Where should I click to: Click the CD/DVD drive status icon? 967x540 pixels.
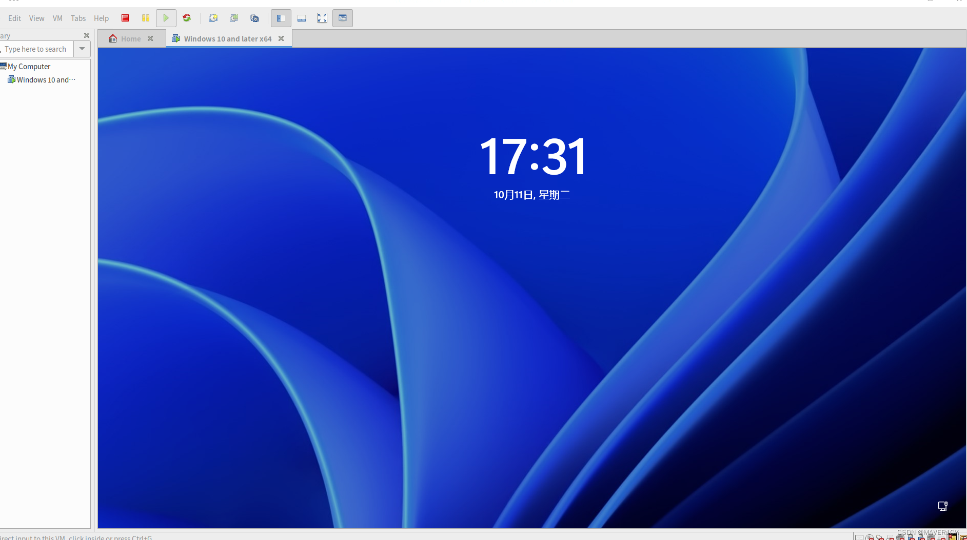tap(870, 537)
